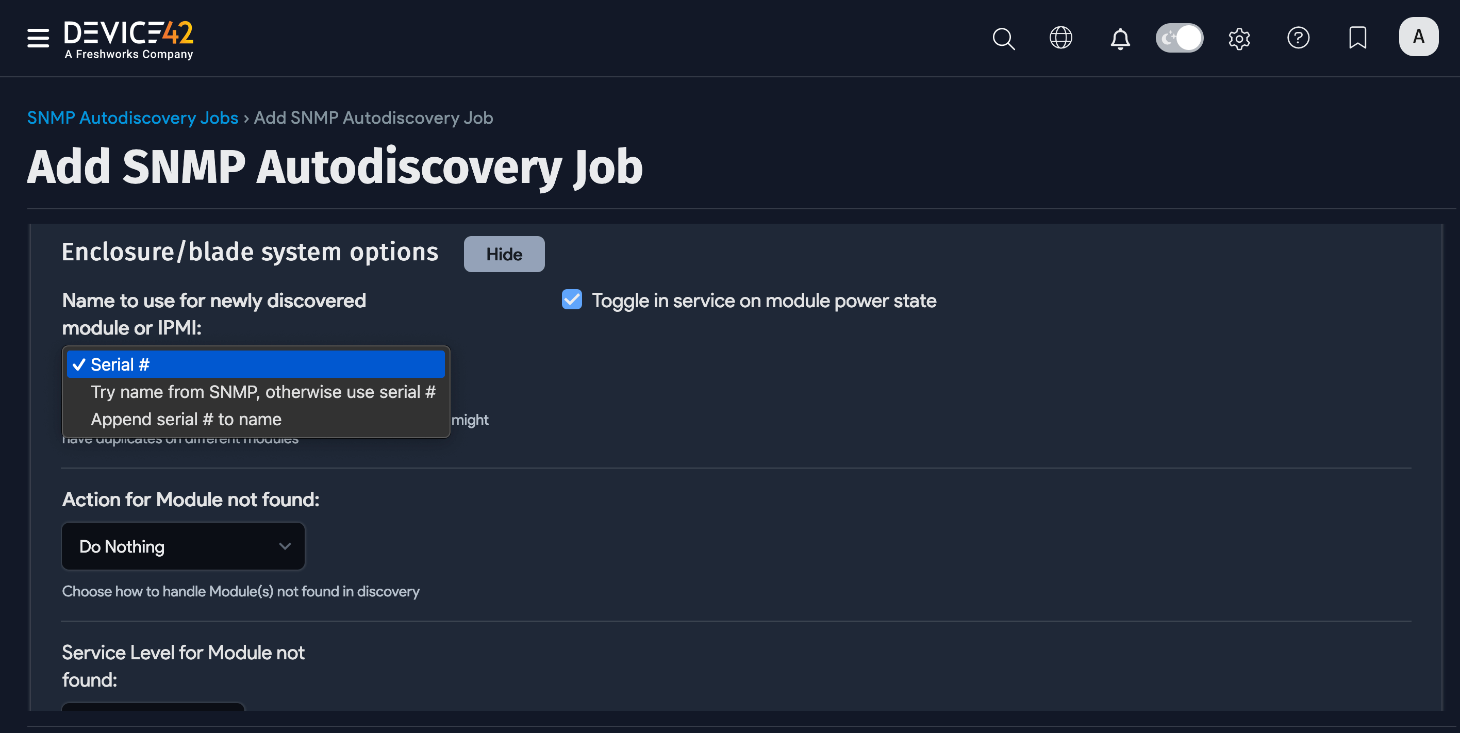
Task: Click the help question mark icon
Action: pyautogui.click(x=1298, y=38)
